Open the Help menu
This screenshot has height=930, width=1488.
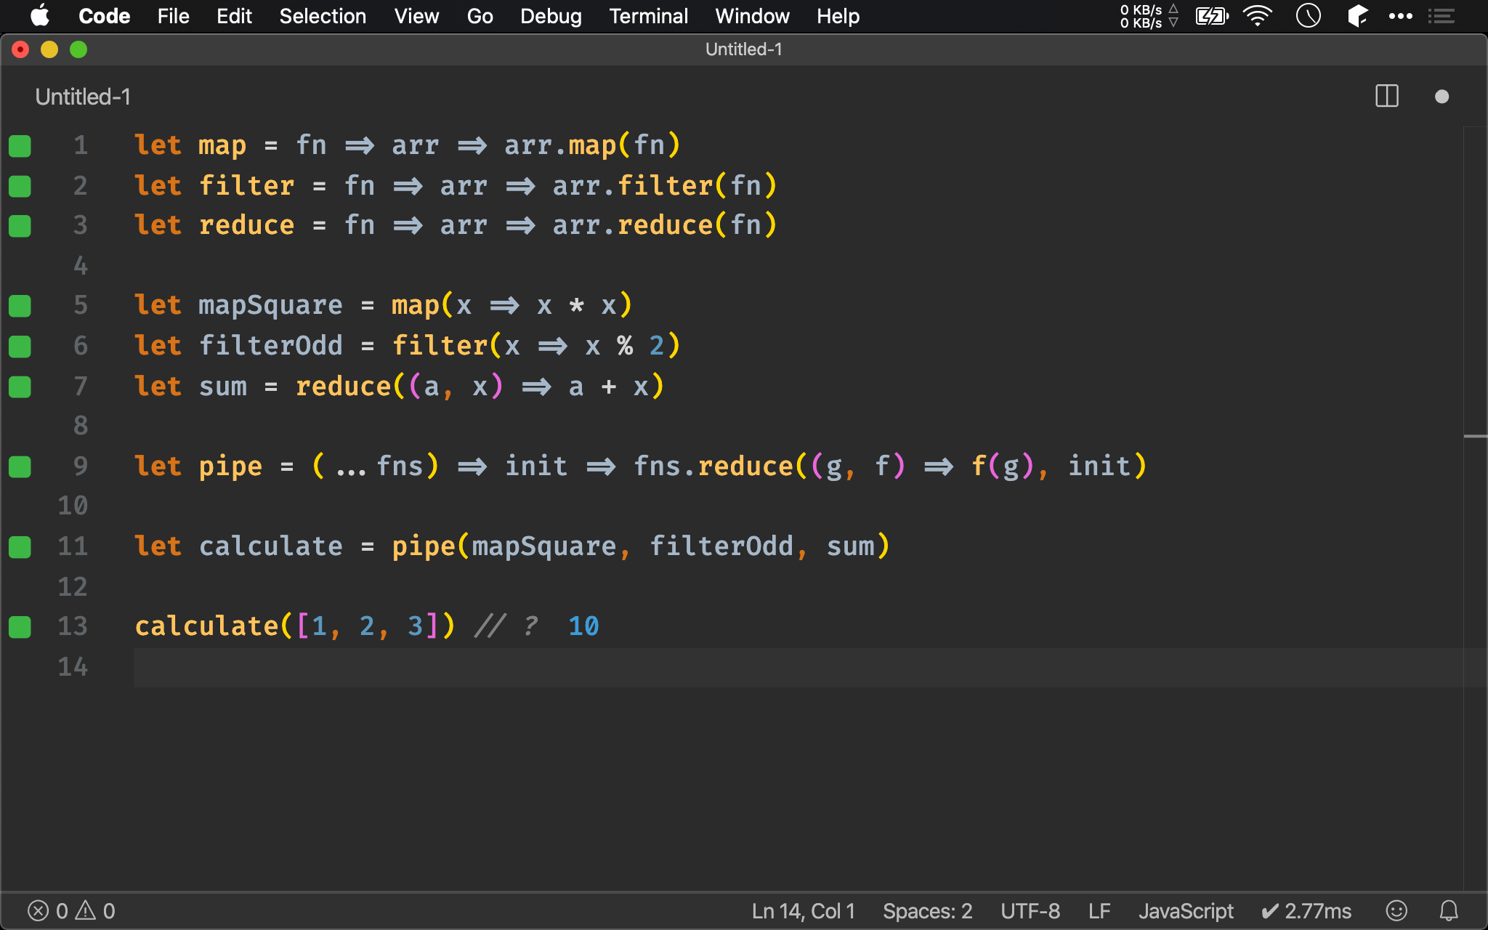coord(838,16)
